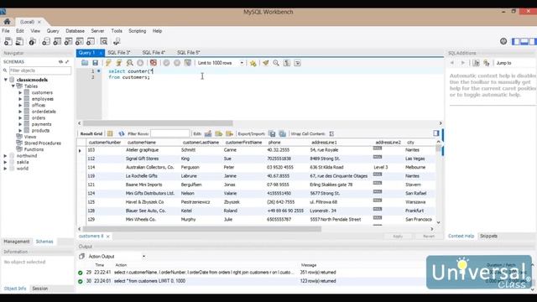Screen dimensions: 537x302
Task: Expand the employees table
Action: point(20,99)
